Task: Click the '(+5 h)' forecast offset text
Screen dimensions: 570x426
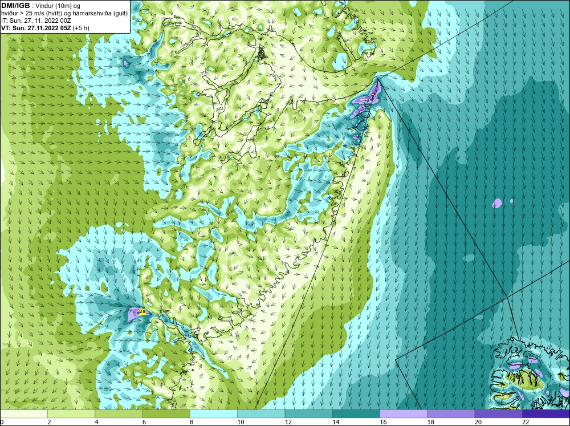Action: click(81, 27)
